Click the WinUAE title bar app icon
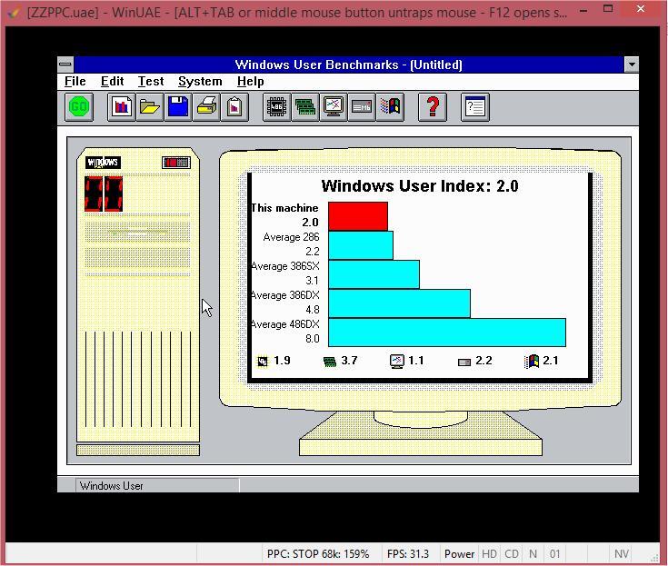This screenshot has height=566, width=668. (x=14, y=12)
